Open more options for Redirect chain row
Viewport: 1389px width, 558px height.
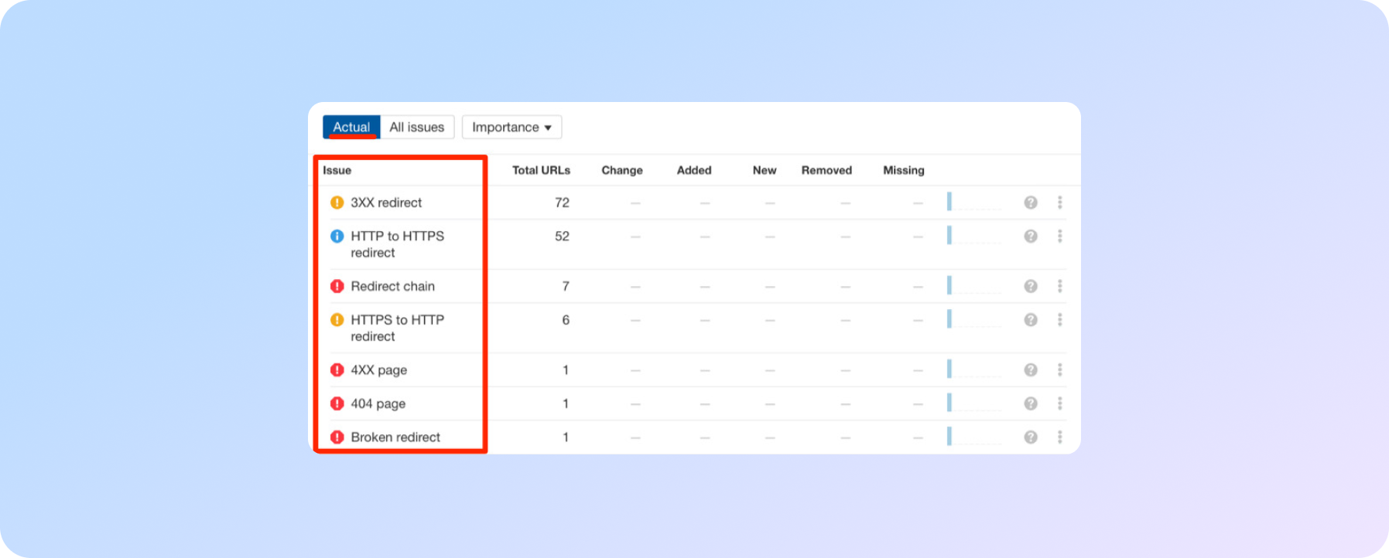click(x=1060, y=286)
